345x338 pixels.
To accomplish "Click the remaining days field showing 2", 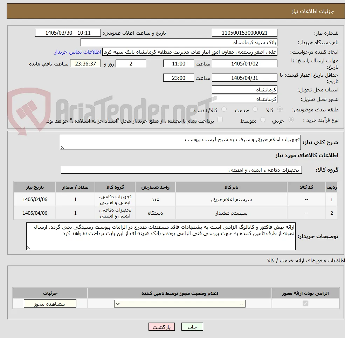I will (131, 64).
